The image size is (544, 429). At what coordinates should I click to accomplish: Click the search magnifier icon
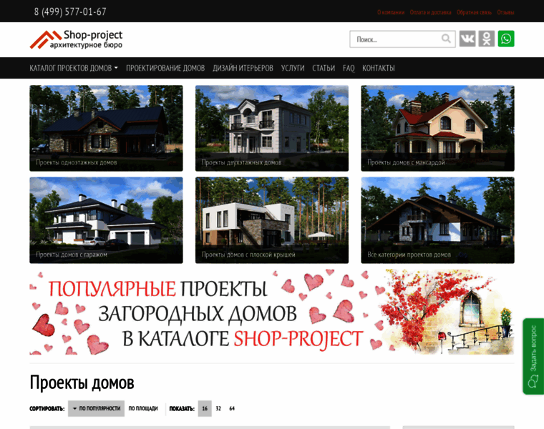pyautogui.click(x=446, y=39)
